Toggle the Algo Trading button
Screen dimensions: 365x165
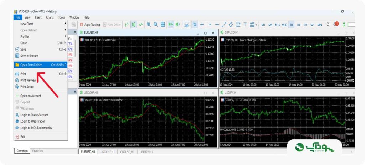[x=90, y=25]
